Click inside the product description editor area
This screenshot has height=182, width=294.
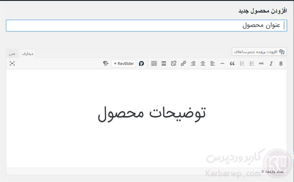pyautogui.click(x=146, y=119)
